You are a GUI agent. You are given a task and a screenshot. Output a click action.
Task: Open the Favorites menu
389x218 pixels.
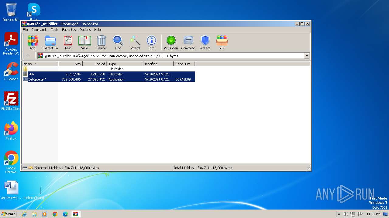coord(69,30)
